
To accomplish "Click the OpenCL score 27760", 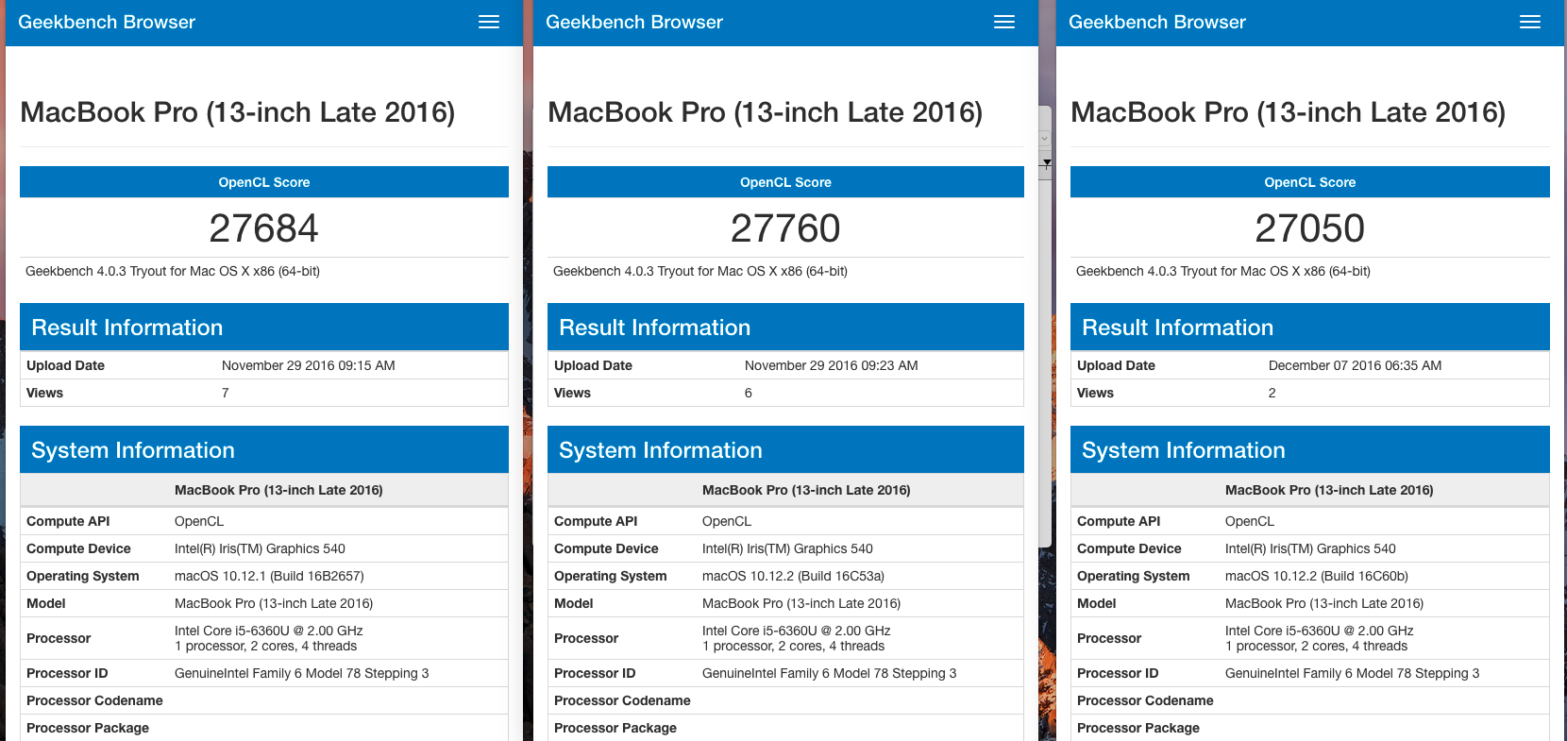I will click(x=785, y=227).
